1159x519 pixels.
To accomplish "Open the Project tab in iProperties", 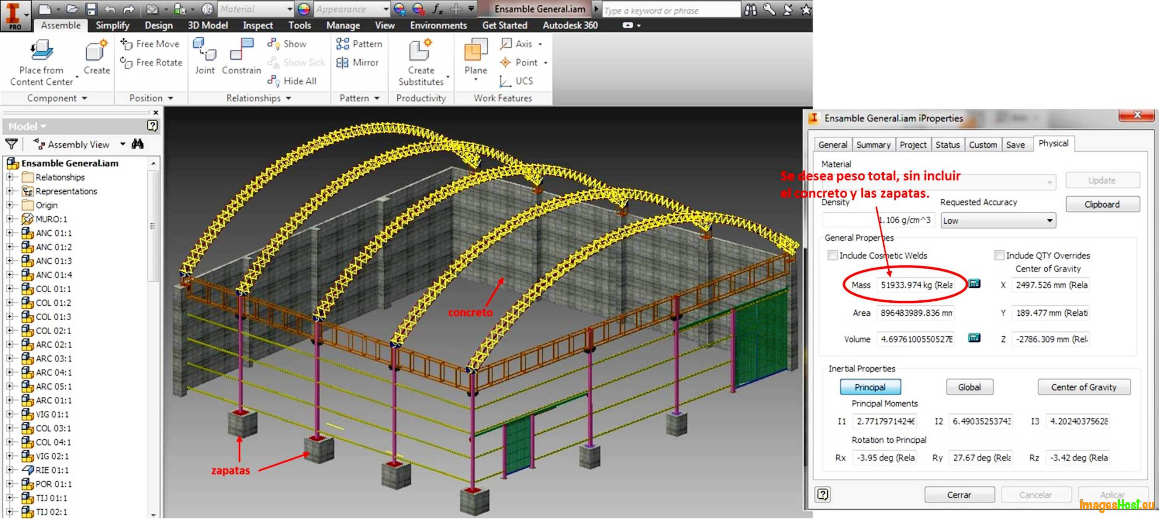I will (x=913, y=145).
